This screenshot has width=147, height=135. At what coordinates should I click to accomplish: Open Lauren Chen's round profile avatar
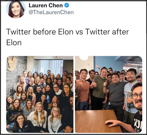(x=16, y=9)
